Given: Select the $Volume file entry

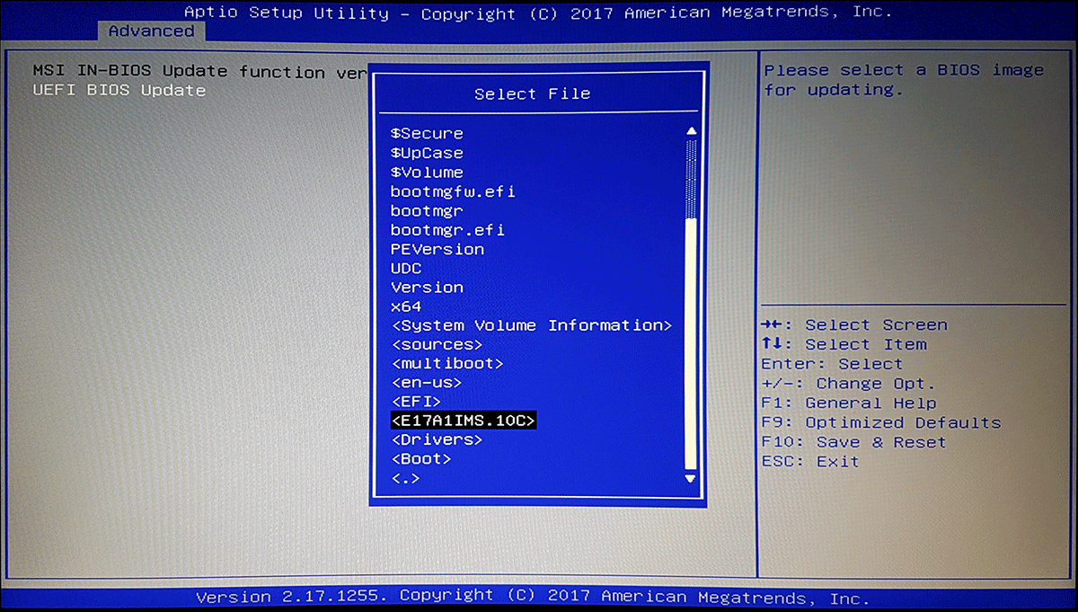Looking at the screenshot, I should click(x=427, y=173).
